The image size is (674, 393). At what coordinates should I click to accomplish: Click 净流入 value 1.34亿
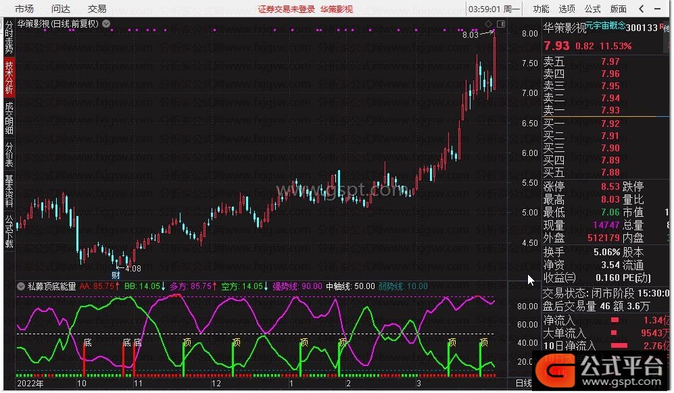tap(656, 321)
